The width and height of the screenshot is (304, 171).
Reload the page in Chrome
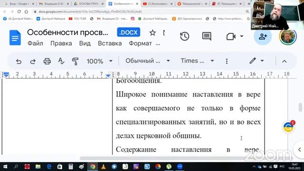pyautogui.click(x=19, y=11)
